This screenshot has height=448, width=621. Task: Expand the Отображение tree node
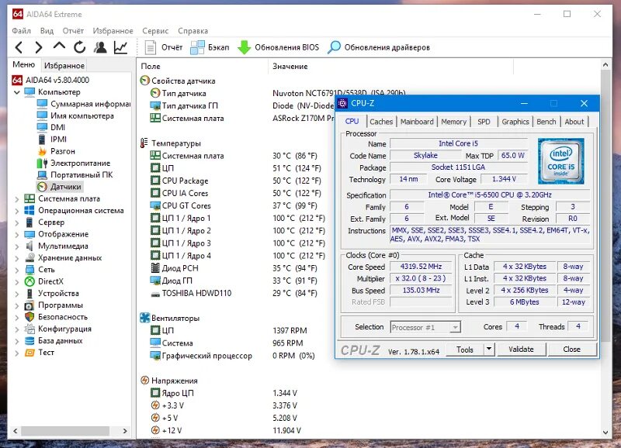(x=16, y=235)
